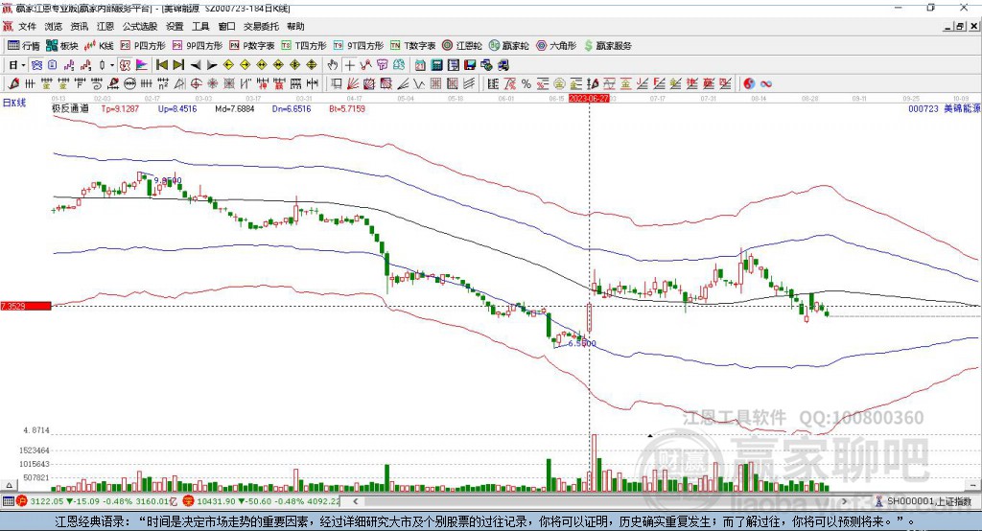982x531 pixels.
Task: Open the 行情 market quotes view
Action: coord(23,46)
